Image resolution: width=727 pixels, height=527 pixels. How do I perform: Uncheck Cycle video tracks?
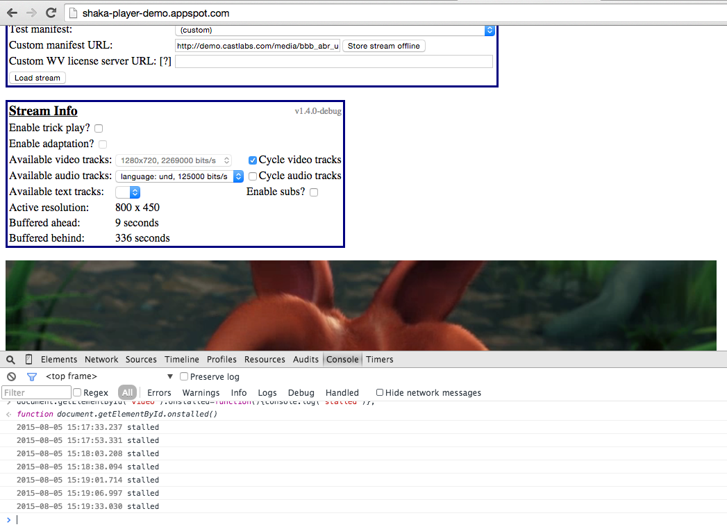(x=253, y=160)
